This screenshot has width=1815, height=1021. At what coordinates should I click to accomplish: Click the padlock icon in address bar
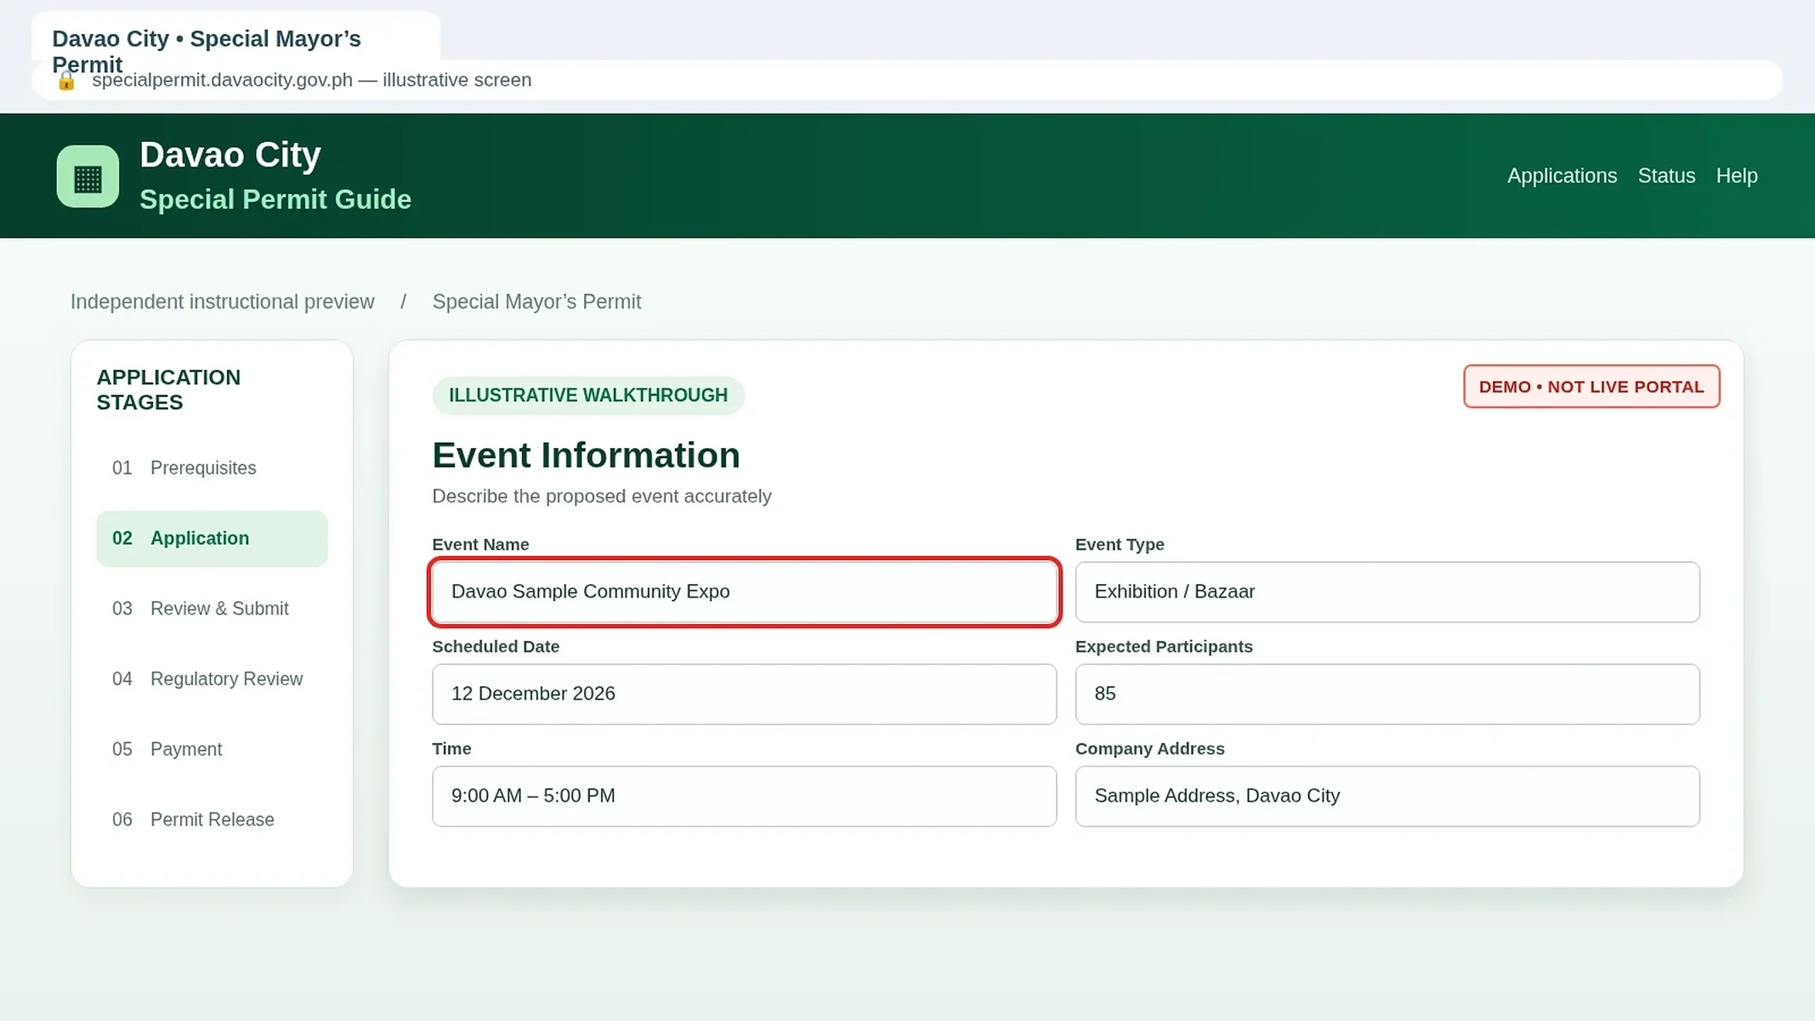(x=66, y=81)
